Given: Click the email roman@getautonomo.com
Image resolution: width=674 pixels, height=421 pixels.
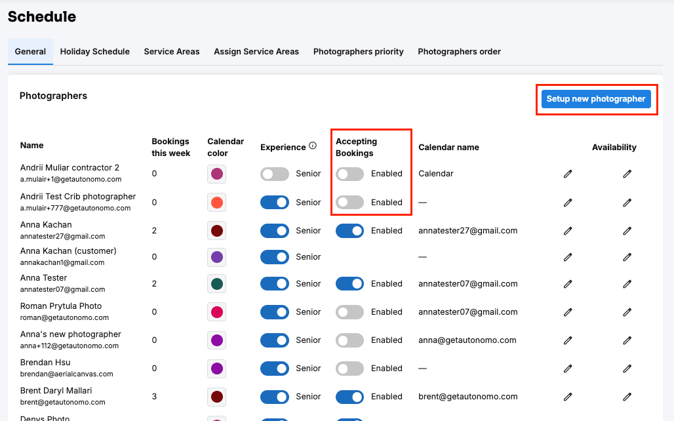Looking at the screenshot, I should coord(64,318).
